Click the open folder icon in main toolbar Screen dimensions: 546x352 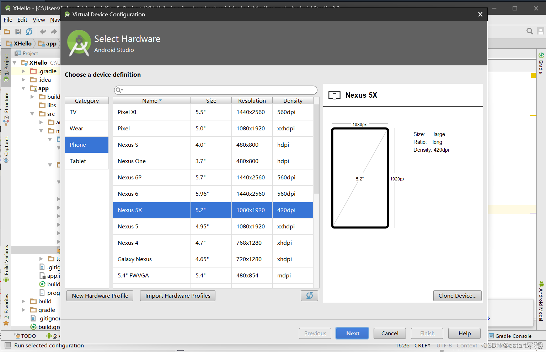[7, 32]
